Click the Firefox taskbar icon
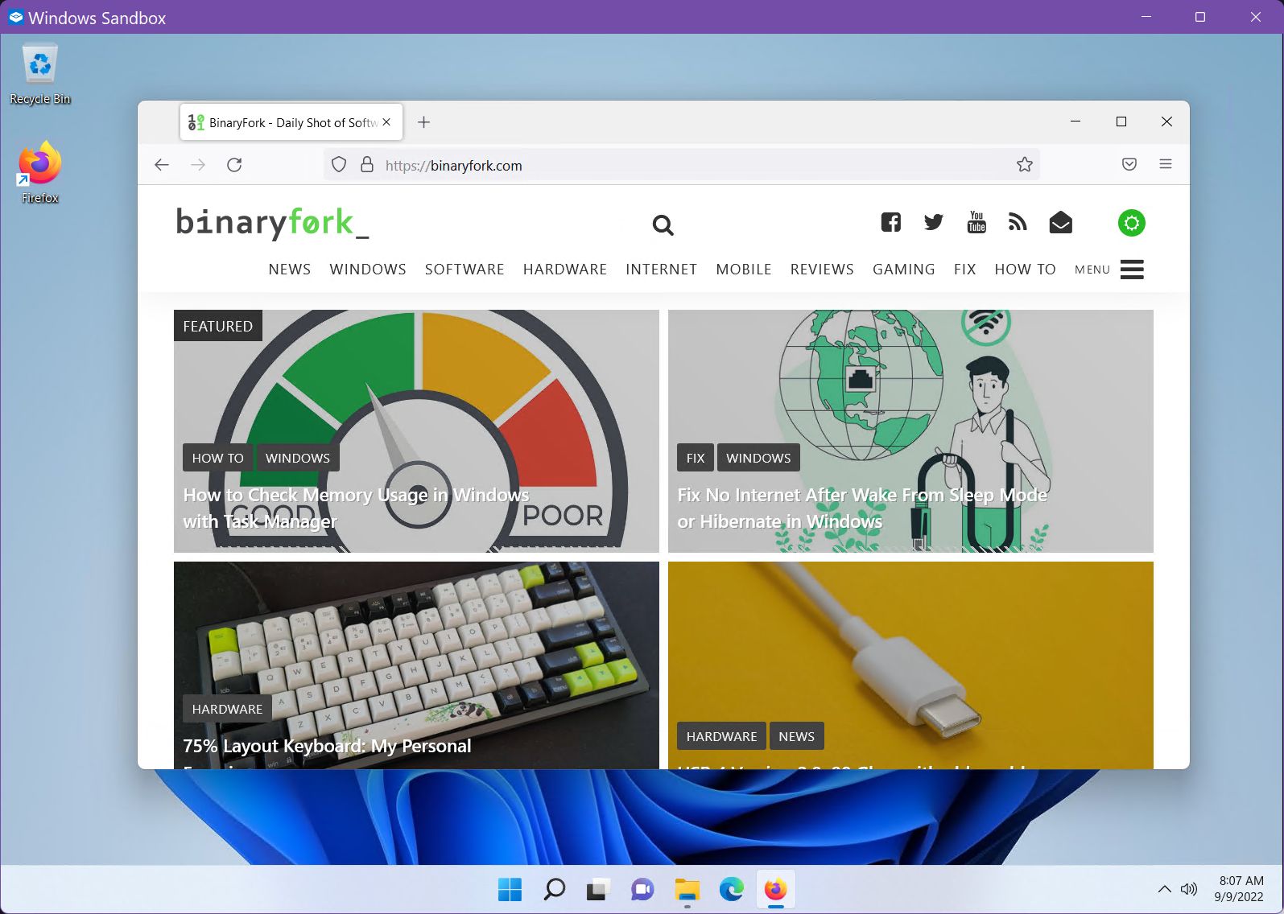Viewport: 1284px width, 914px height. point(775,889)
